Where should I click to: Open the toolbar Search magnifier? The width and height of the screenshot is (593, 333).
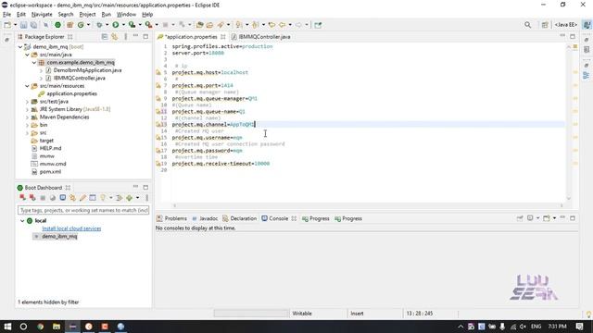527,25
